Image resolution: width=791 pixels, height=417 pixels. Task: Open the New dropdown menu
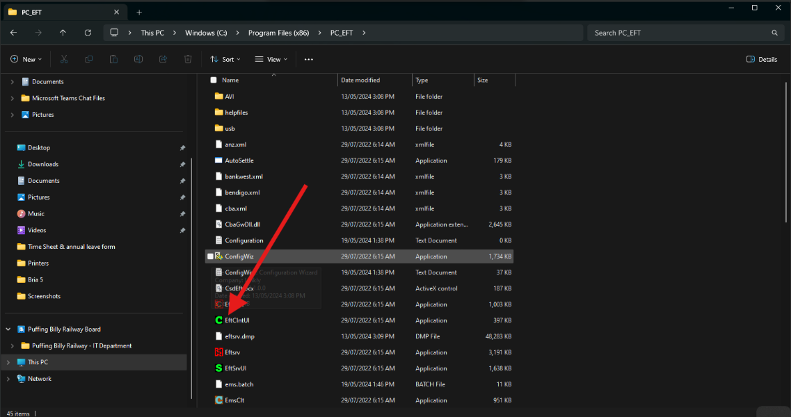tap(26, 60)
